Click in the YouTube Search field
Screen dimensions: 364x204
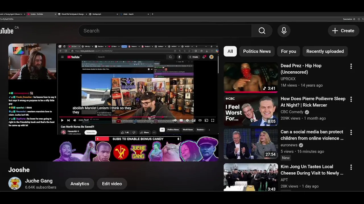point(165,31)
